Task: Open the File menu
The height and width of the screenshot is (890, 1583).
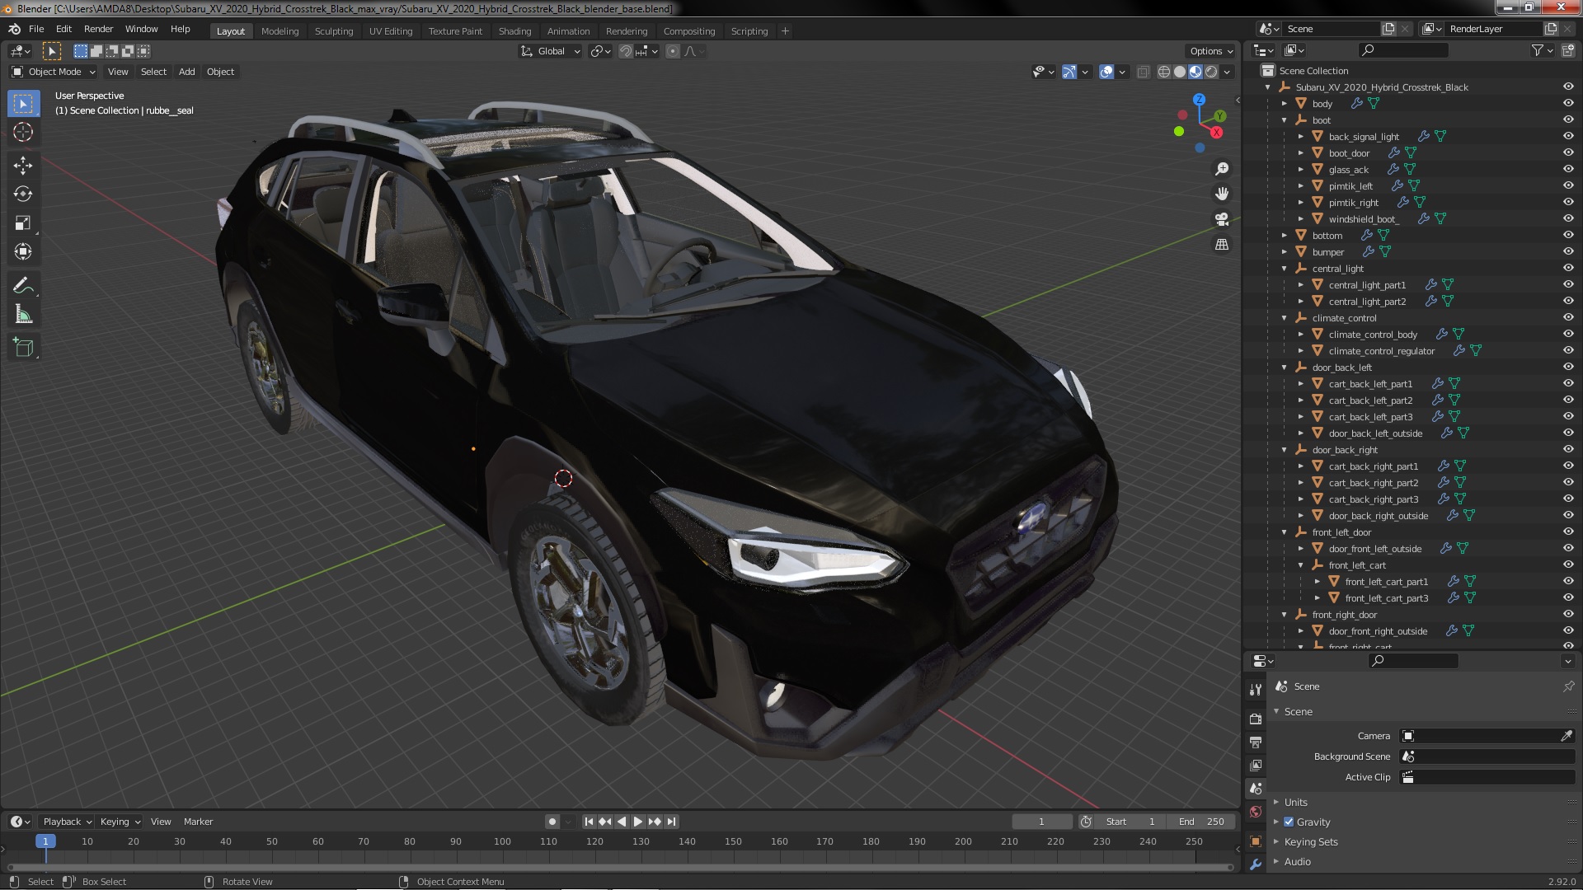Action: (36, 29)
